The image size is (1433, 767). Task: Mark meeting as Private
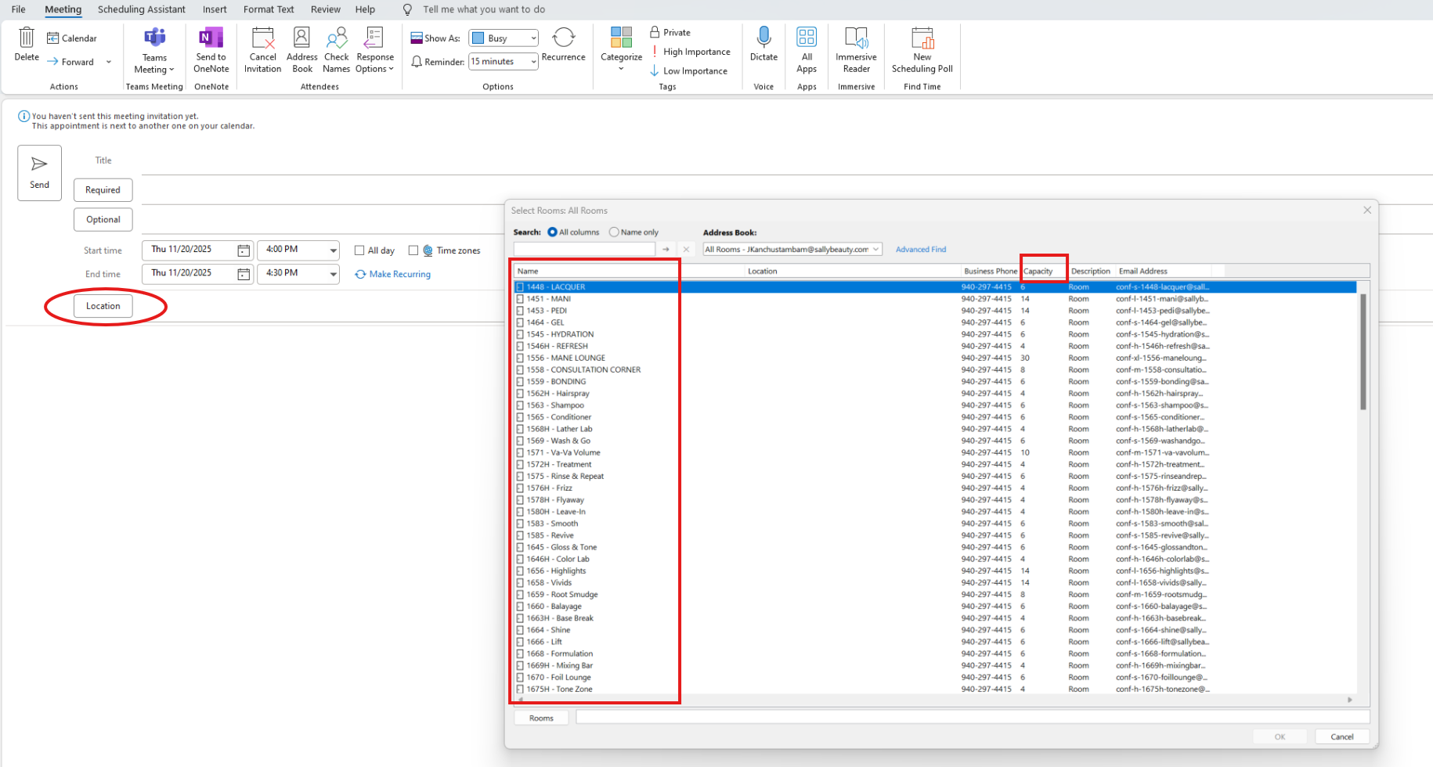click(x=670, y=32)
